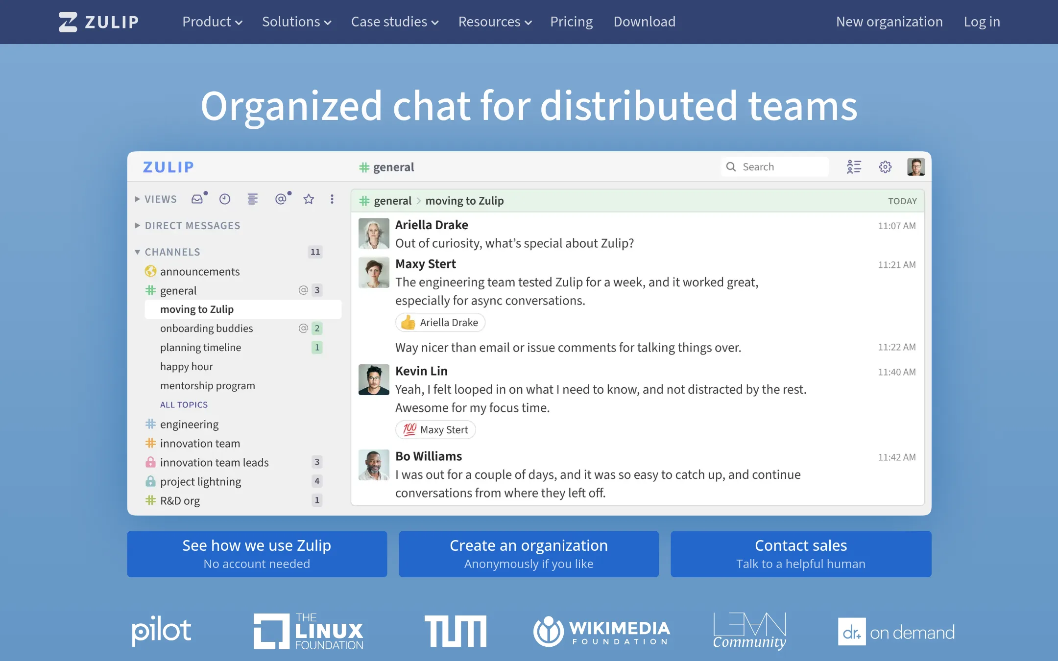Viewport: 1058px width, 661px height.
Task: Click Create an organization button
Action: [x=529, y=554]
